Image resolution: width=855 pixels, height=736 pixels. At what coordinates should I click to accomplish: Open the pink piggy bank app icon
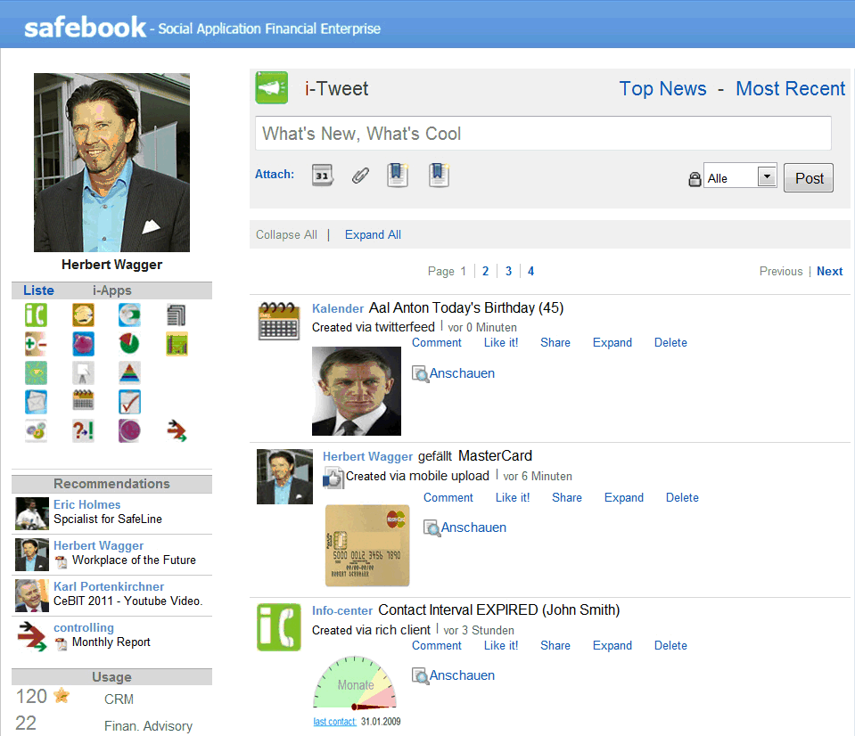pos(83,344)
